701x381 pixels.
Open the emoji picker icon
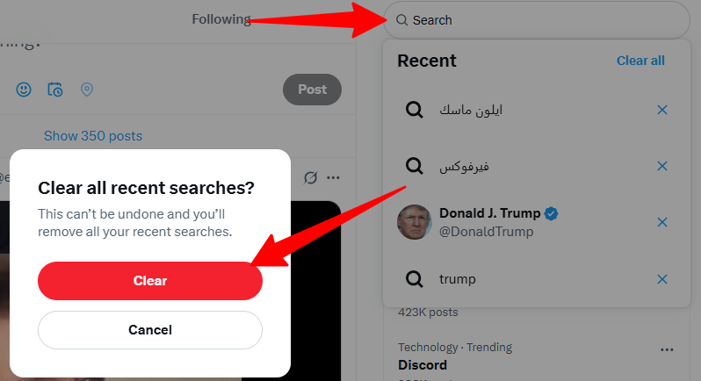(24, 90)
